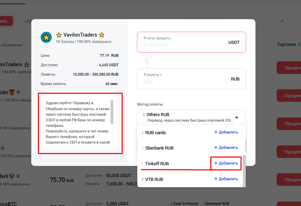Click the price value '77.19 RUB'
This screenshot has width=301, height=206.
click(109, 55)
